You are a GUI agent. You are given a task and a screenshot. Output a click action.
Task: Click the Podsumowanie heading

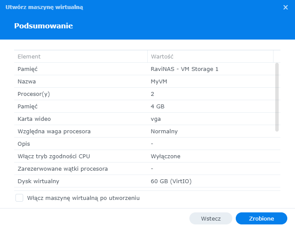click(x=43, y=26)
